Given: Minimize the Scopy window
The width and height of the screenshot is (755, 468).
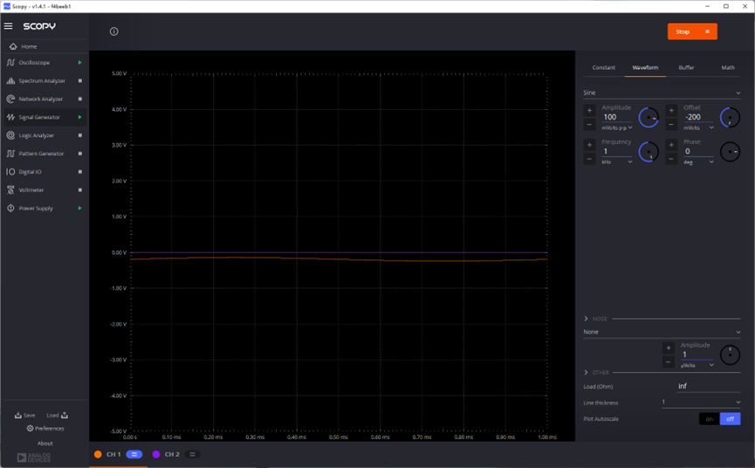Looking at the screenshot, I should 707,6.
